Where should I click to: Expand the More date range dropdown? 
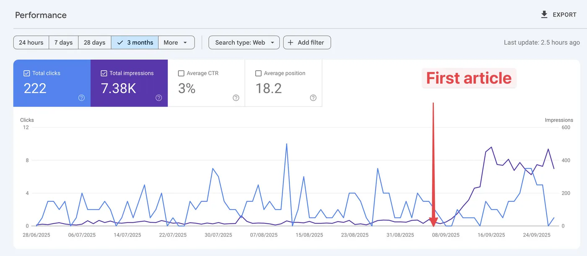pyautogui.click(x=177, y=42)
